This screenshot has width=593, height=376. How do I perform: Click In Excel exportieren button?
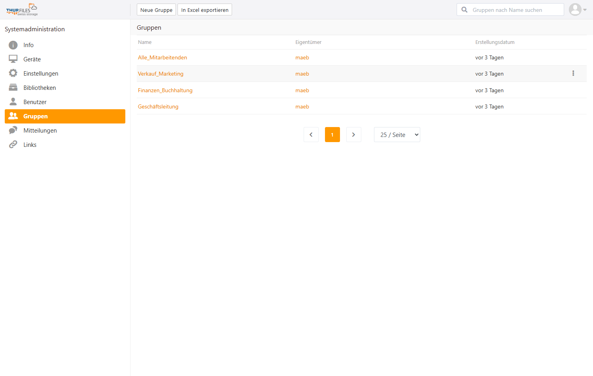click(205, 10)
